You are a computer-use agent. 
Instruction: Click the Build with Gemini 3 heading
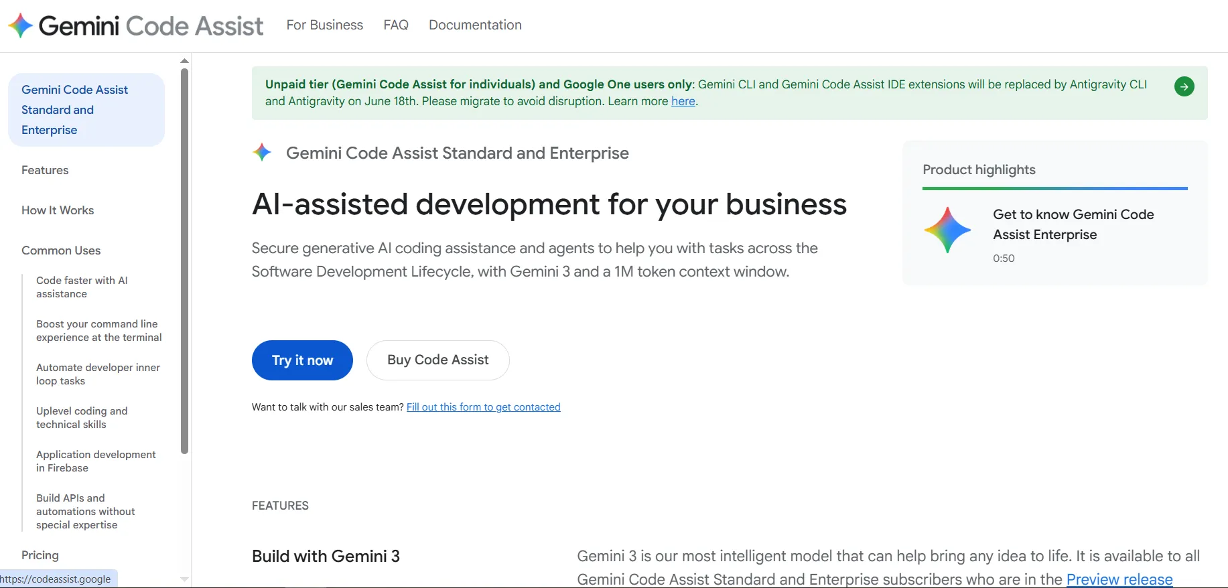[x=326, y=557]
